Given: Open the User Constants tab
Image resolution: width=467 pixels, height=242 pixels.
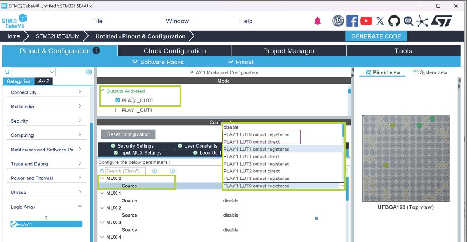Looking at the screenshot, I should 198,146.
